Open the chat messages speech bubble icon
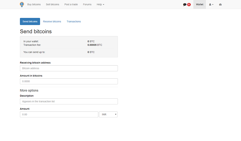Viewport: 241px width, 141px height. [185, 5]
